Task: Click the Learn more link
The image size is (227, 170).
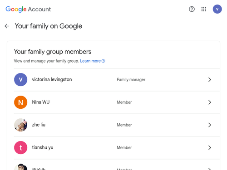Action: pos(93,61)
